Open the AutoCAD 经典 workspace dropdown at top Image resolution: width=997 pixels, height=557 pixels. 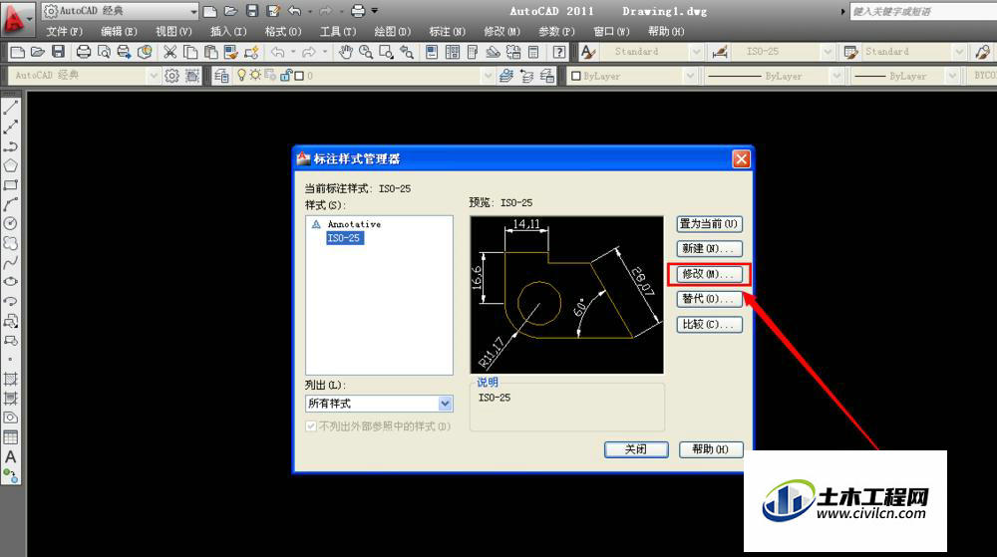pyautogui.click(x=121, y=11)
